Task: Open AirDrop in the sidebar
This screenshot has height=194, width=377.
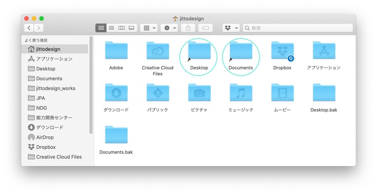Action: [x=55, y=137]
